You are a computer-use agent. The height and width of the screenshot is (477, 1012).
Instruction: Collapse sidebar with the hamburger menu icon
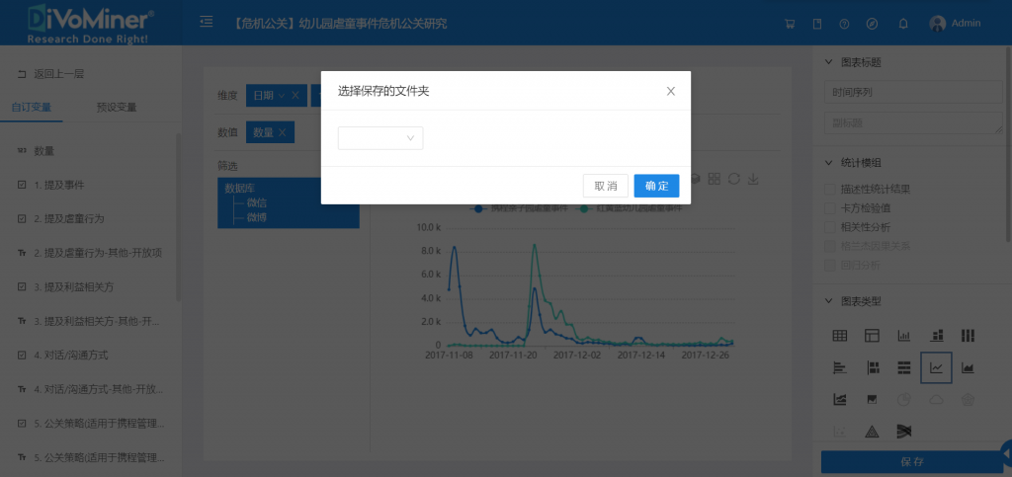coord(206,22)
